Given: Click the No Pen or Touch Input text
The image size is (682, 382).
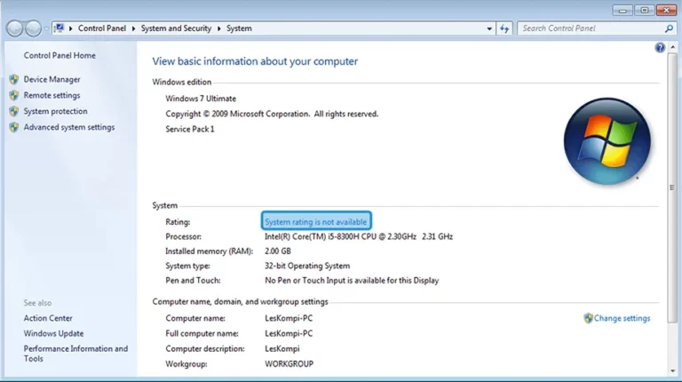Looking at the screenshot, I should pyautogui.click(x=352, y=281).
